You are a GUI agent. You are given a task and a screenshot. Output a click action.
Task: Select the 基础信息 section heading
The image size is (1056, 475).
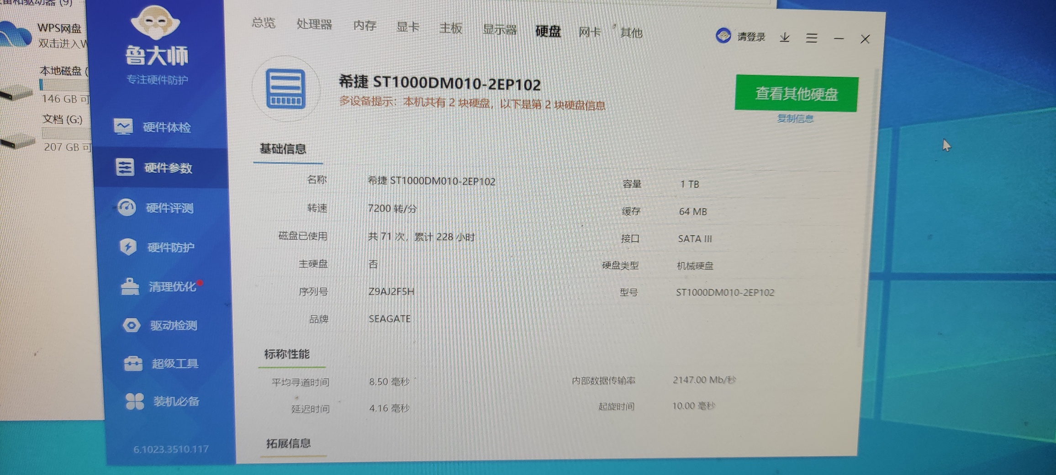click(x=283, y=149)
